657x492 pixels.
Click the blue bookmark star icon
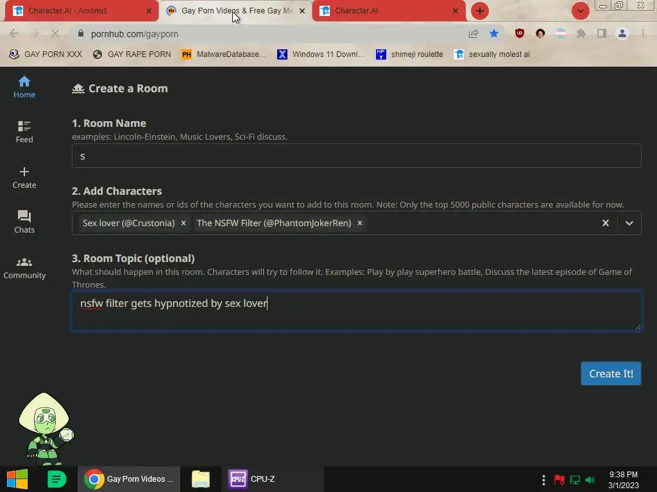point(494,33)
